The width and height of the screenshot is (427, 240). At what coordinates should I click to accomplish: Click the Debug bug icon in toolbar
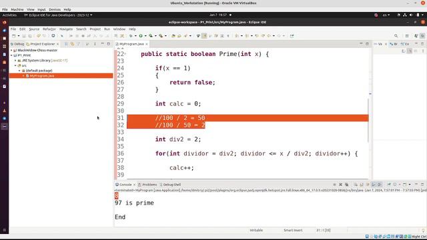click(x=131, y=36)
